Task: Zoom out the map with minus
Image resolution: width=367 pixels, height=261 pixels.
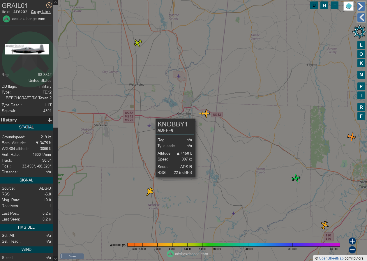Action: (x=352, y=250)
